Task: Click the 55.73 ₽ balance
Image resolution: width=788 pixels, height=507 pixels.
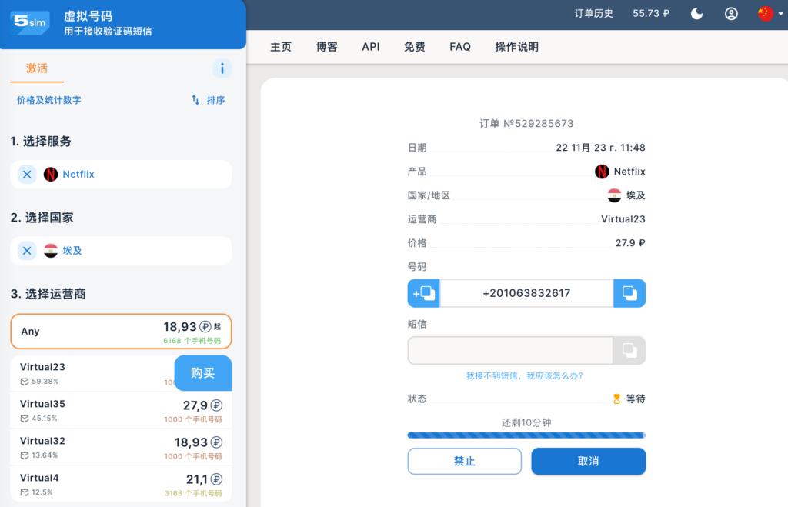Action: 651,14
